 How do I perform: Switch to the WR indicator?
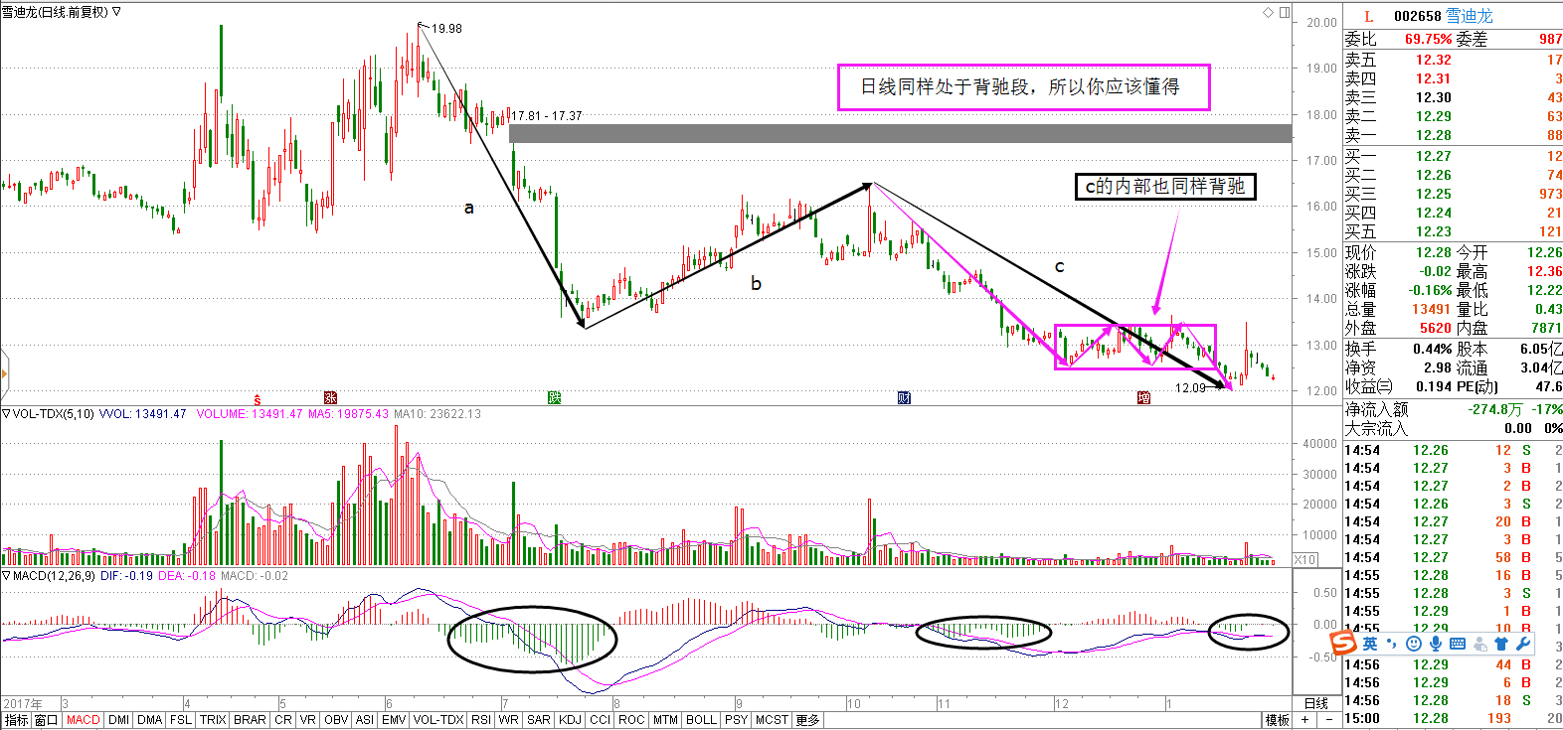click(509, 720)
